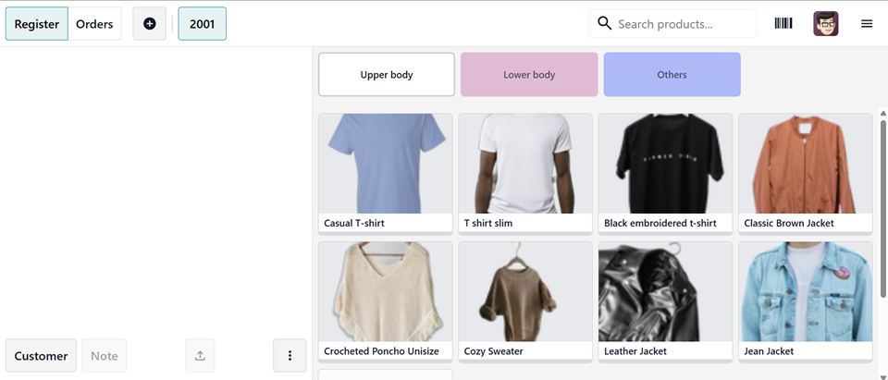Switch to the Orders tab

coord(94,24)
